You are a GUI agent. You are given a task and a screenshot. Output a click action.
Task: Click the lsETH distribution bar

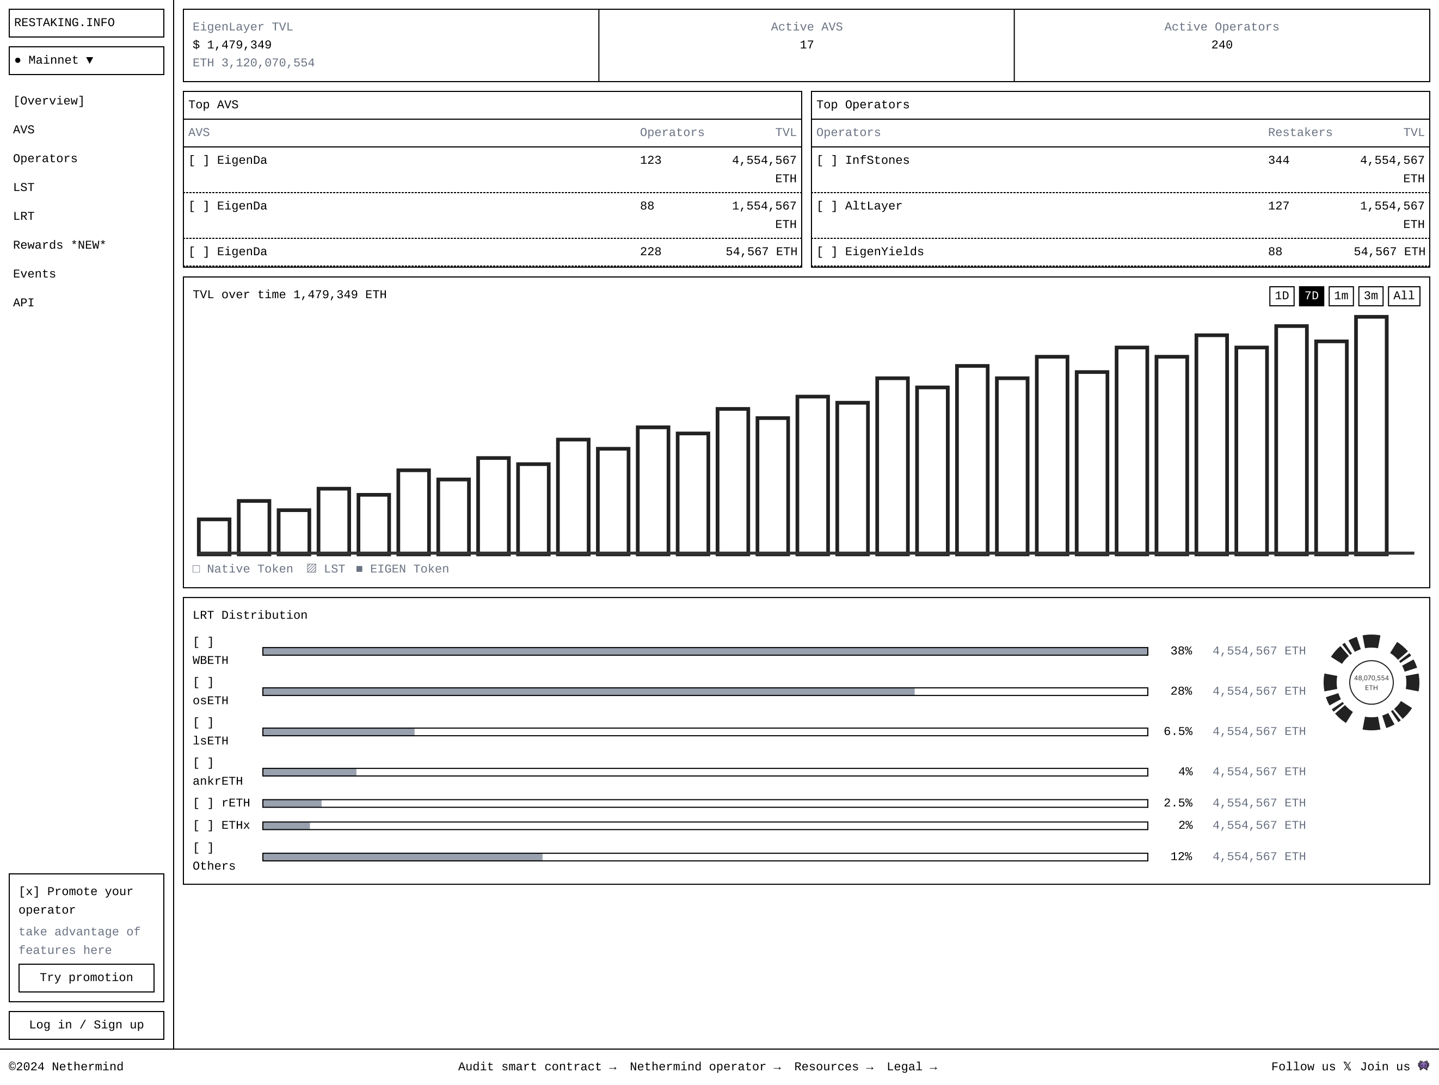pyautogui.click(x=705, y=732)
